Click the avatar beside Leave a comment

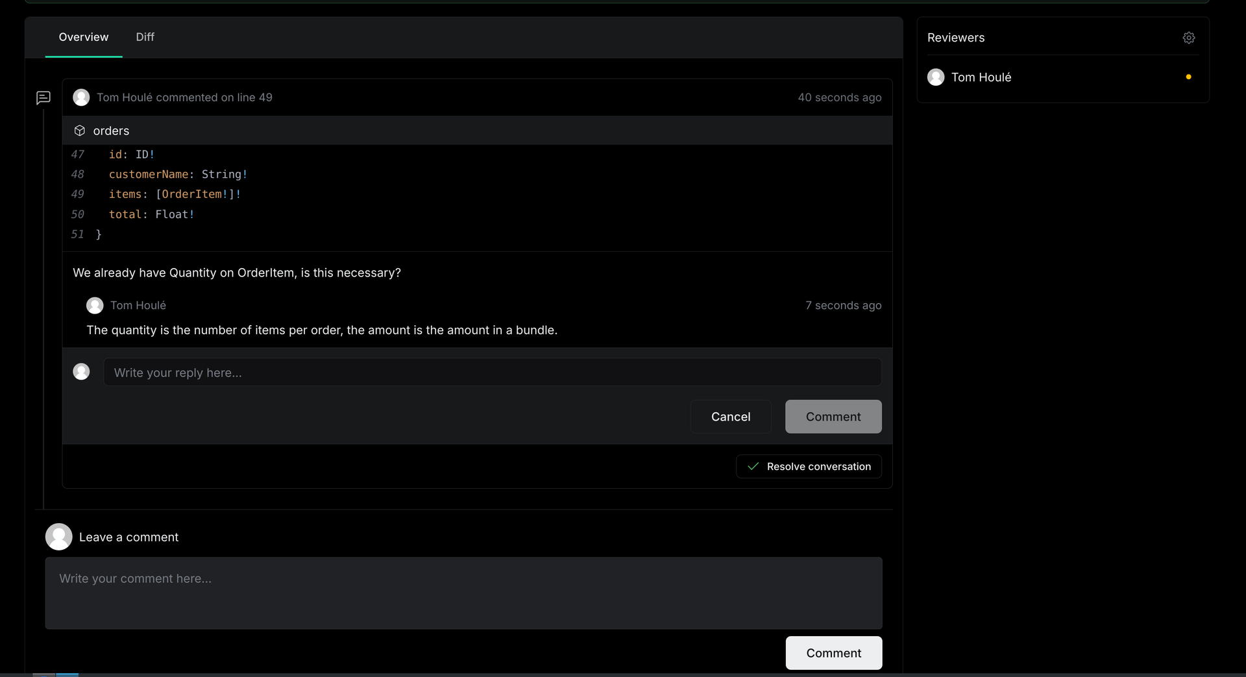59,537
